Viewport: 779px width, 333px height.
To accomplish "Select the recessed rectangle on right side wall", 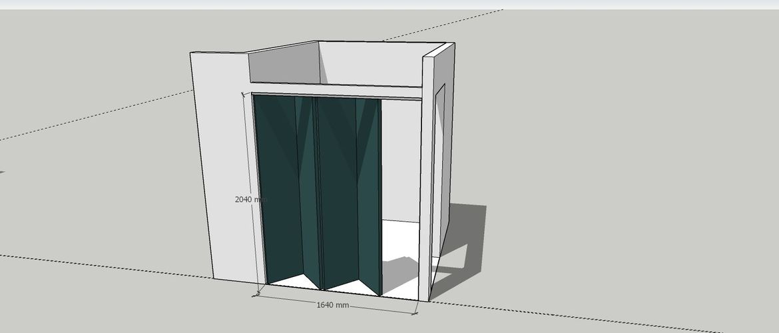I will pos(439,173).
